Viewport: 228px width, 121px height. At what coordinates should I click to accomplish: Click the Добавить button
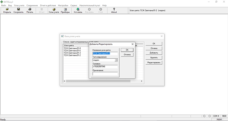[x=154, y=53]
